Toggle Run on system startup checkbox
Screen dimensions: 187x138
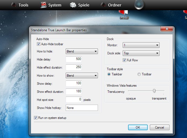[x=36, y=118]
